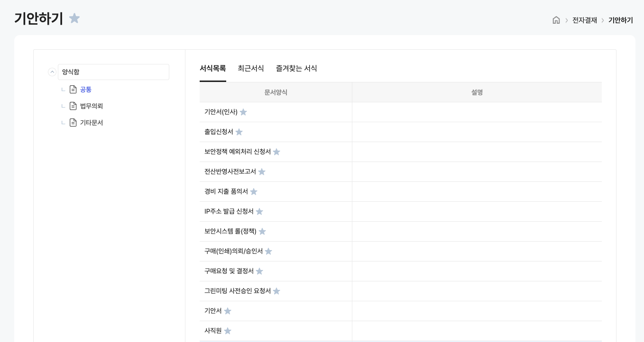
Task: Switch to the 즐겨찾는 서식 tab
Action: click(x=296, y=68)
